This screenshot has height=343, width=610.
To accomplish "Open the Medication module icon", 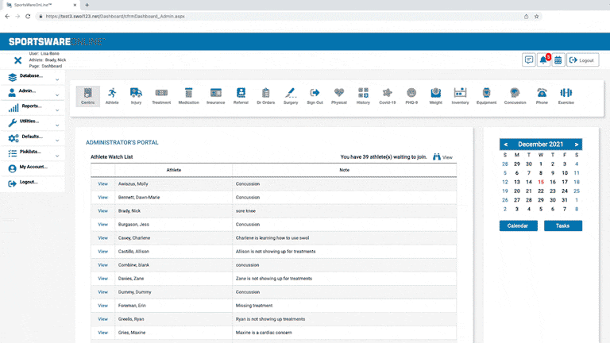I will 189,96.
